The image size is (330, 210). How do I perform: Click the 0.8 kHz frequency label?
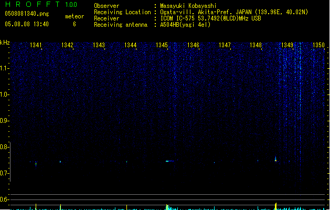[4, 147]
